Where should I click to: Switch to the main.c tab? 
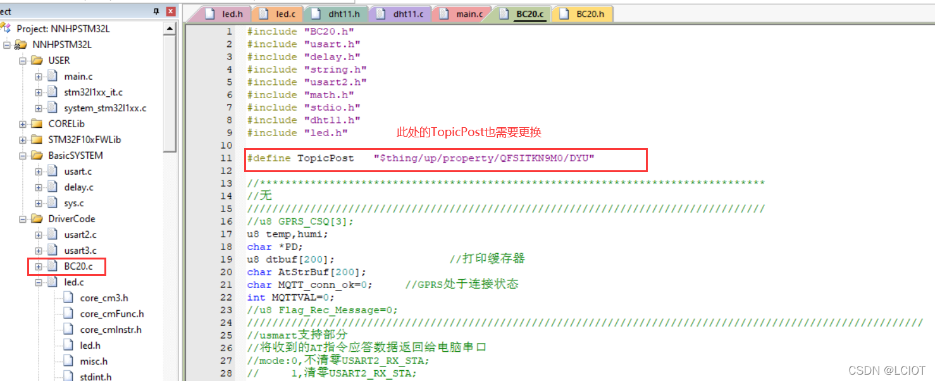pyautogui.click(x=462, y=14)
